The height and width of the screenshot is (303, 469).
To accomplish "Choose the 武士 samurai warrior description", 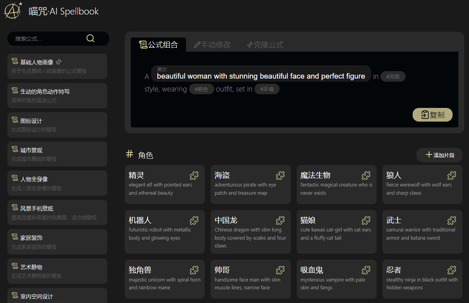I will click(x=420, y=234).
